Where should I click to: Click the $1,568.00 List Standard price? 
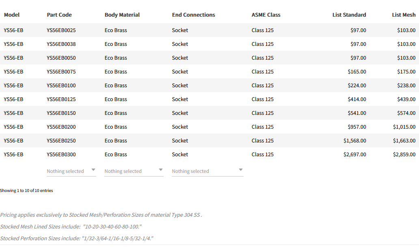click(x=354, y=141)
